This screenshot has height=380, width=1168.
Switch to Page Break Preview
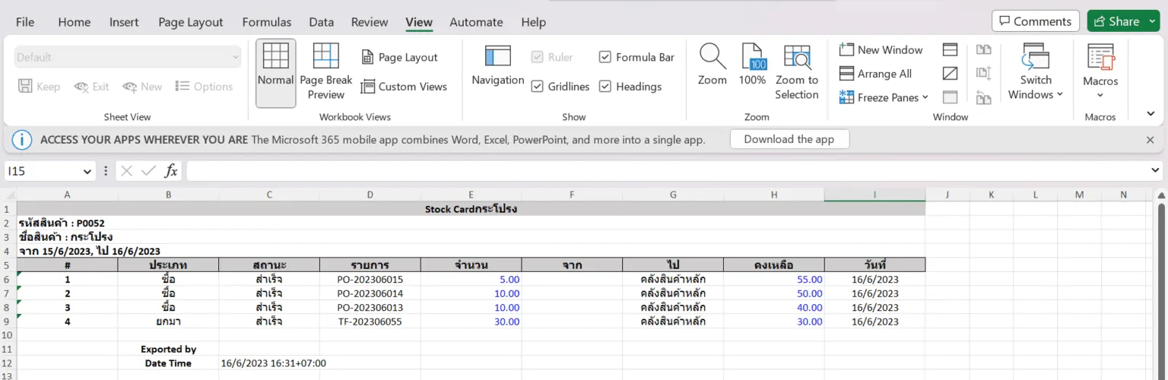[x=325, y=72]
